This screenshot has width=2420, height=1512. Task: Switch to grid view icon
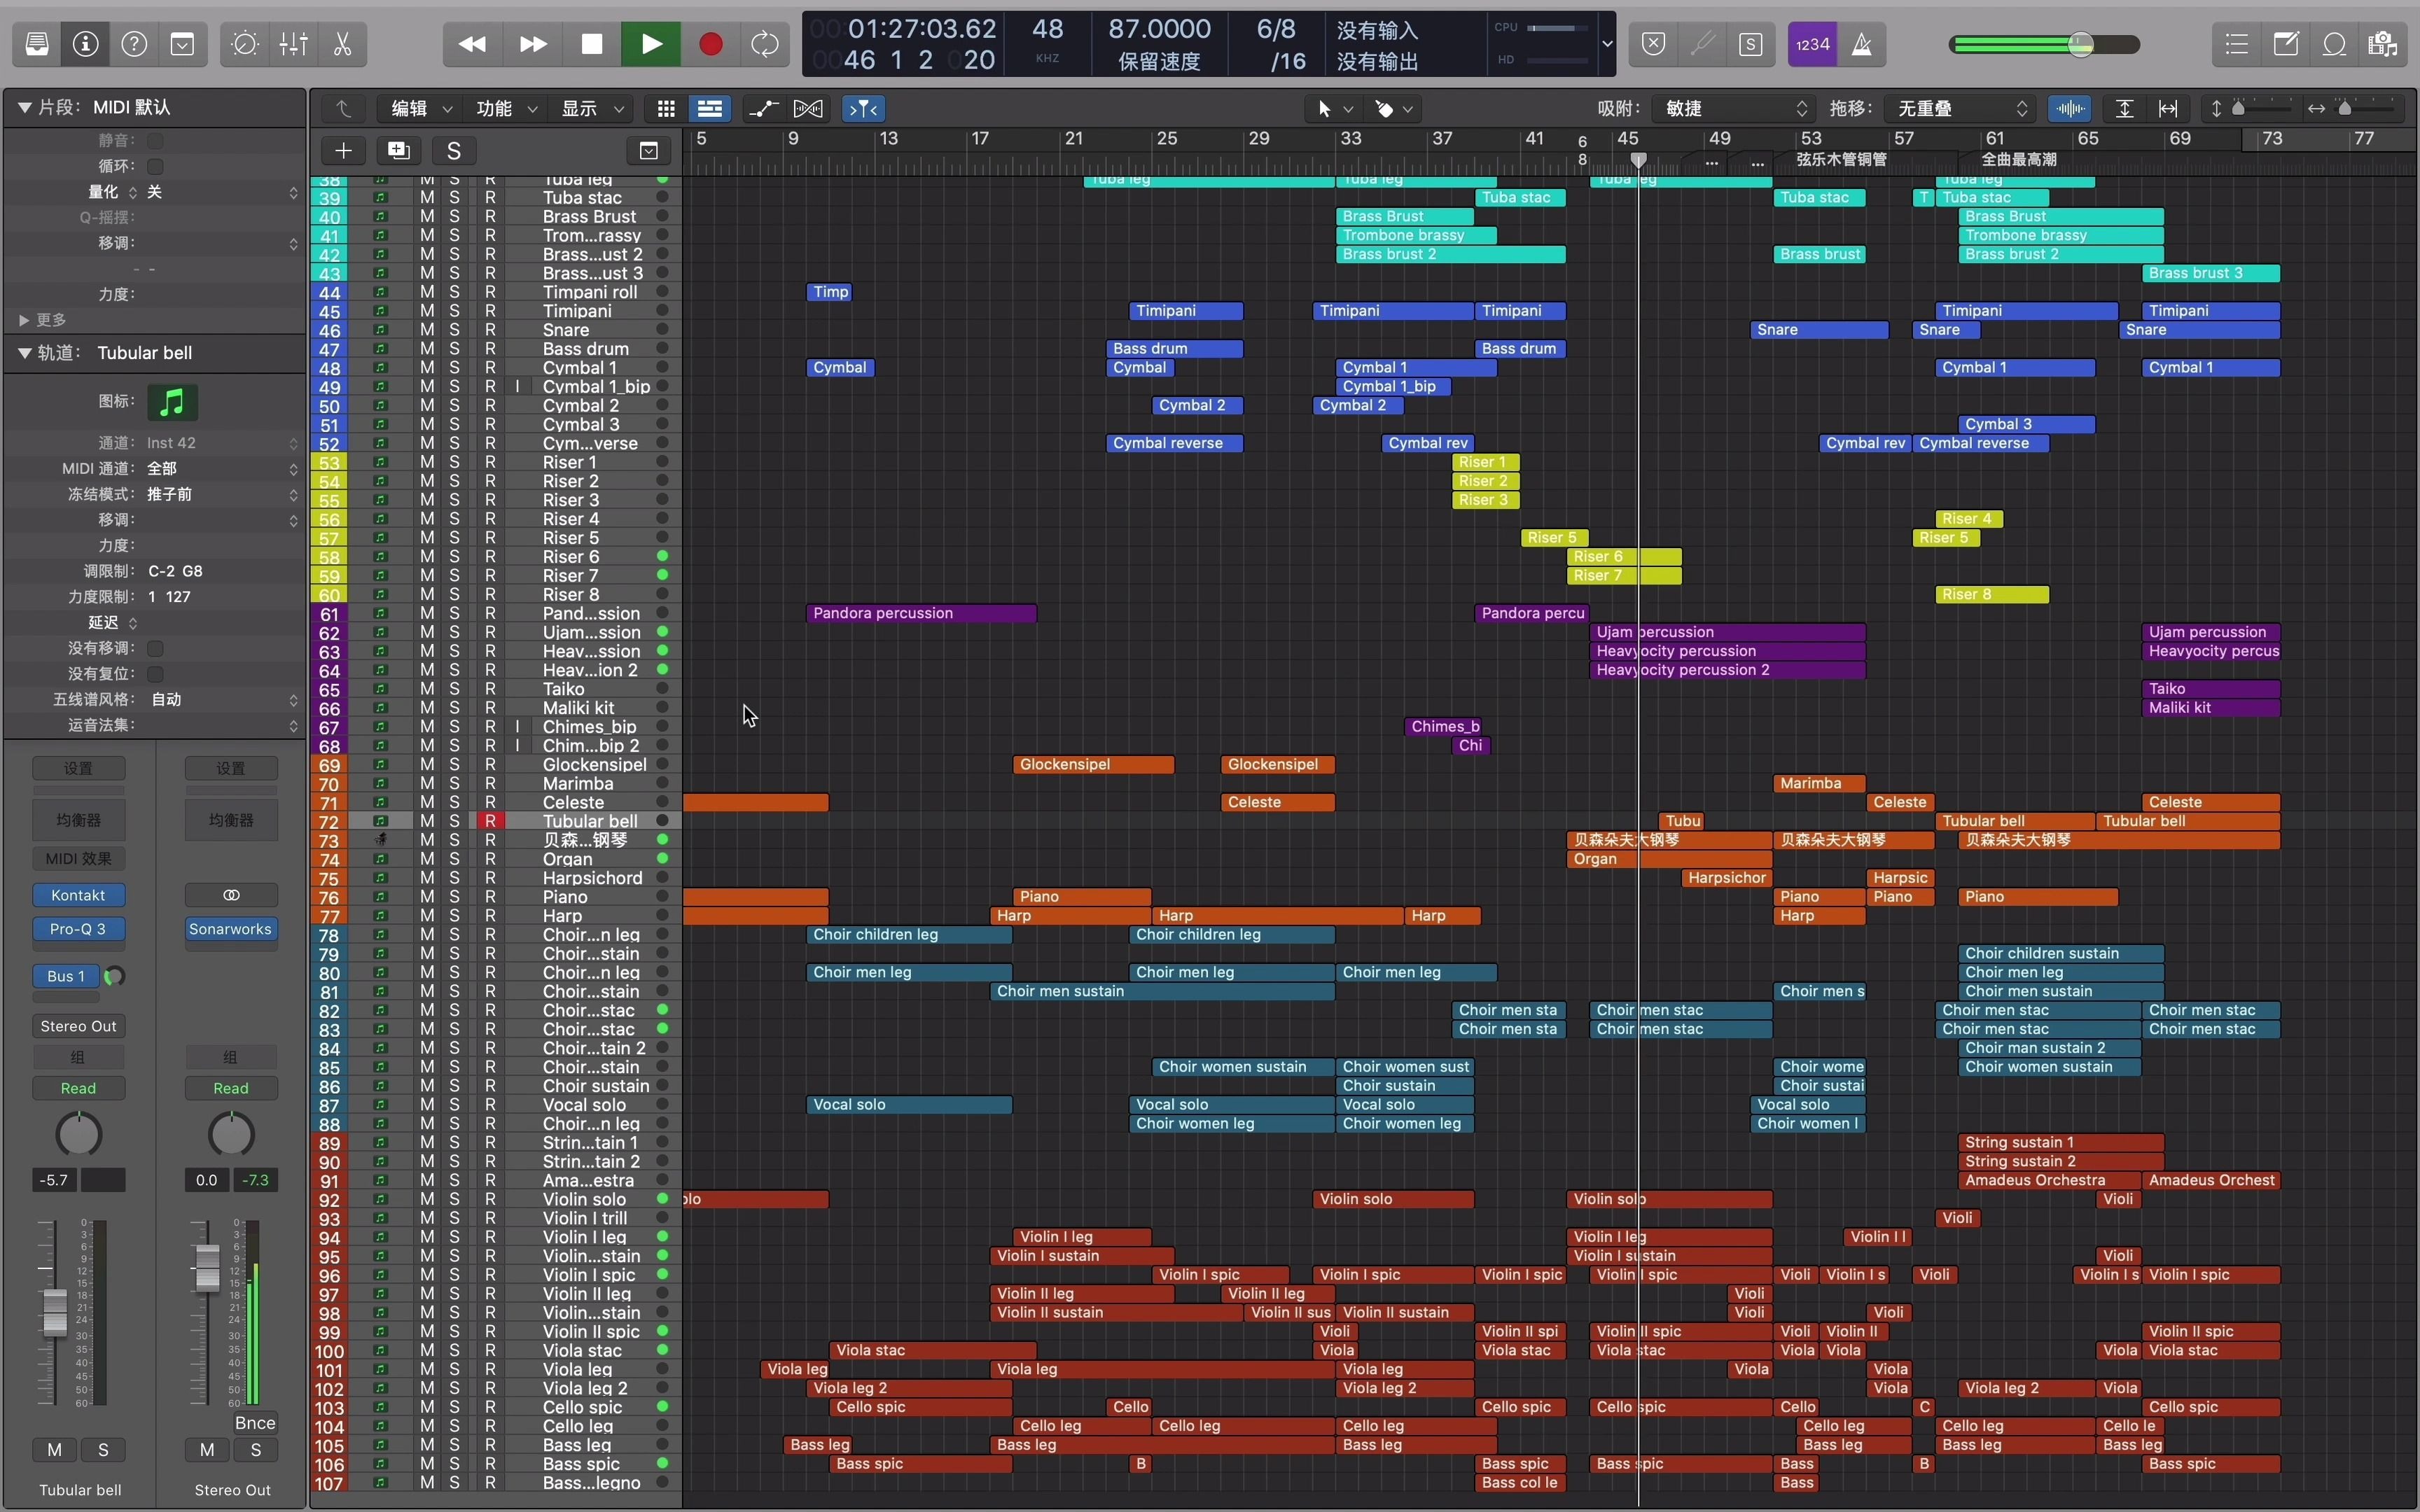(x=666, y=108)
